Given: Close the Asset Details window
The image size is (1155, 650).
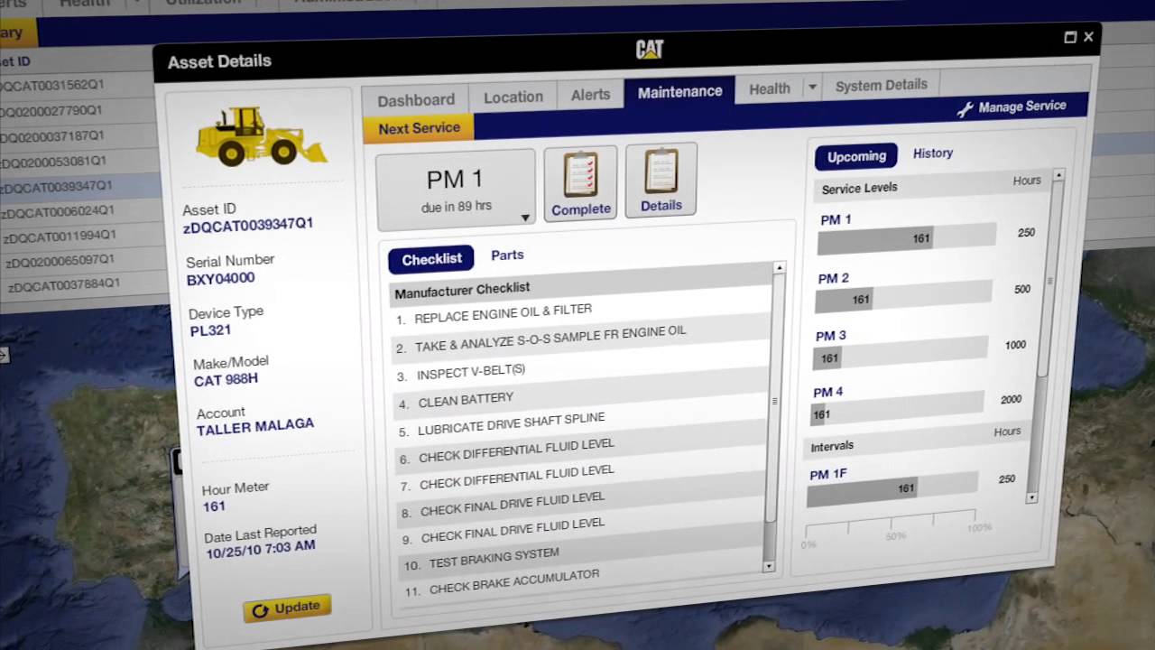Looking at the screenshot, I should [1088, 36].
